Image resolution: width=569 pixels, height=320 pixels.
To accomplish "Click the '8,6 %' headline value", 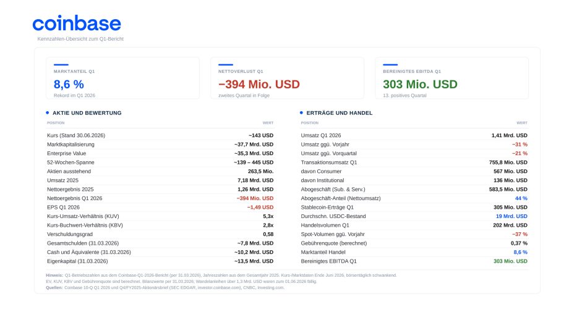I will coord(69,85).
